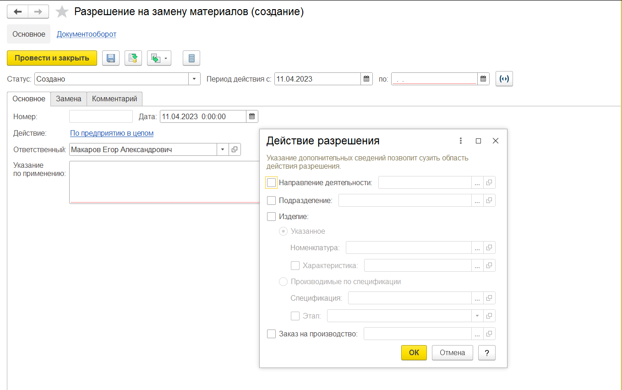Image resolution: width=622 pixels, height=390 pixels.
Task: Enable the Направление деятельности checkbox
Action: point(271,182)
